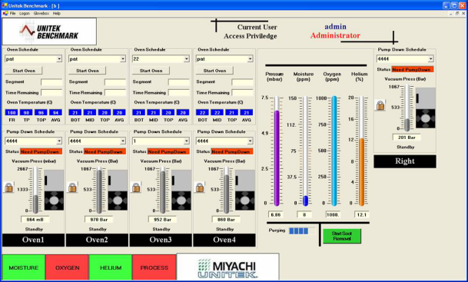Click Start Oven for Oven2

click(87, 71)
